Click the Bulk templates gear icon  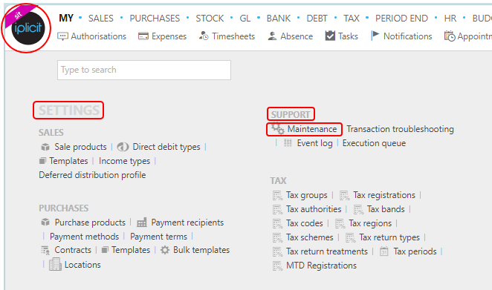[x=165, y=250]
